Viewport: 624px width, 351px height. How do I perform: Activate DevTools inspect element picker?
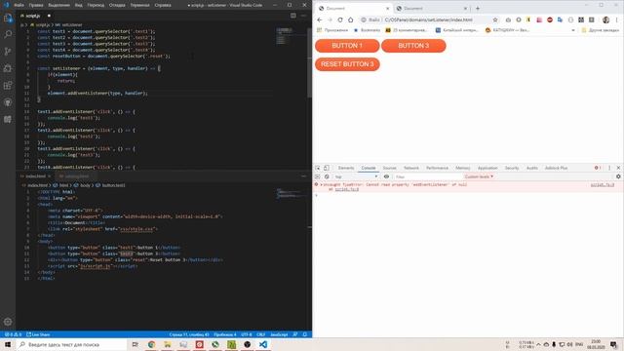pyautogui.click(x=318, y=168)
